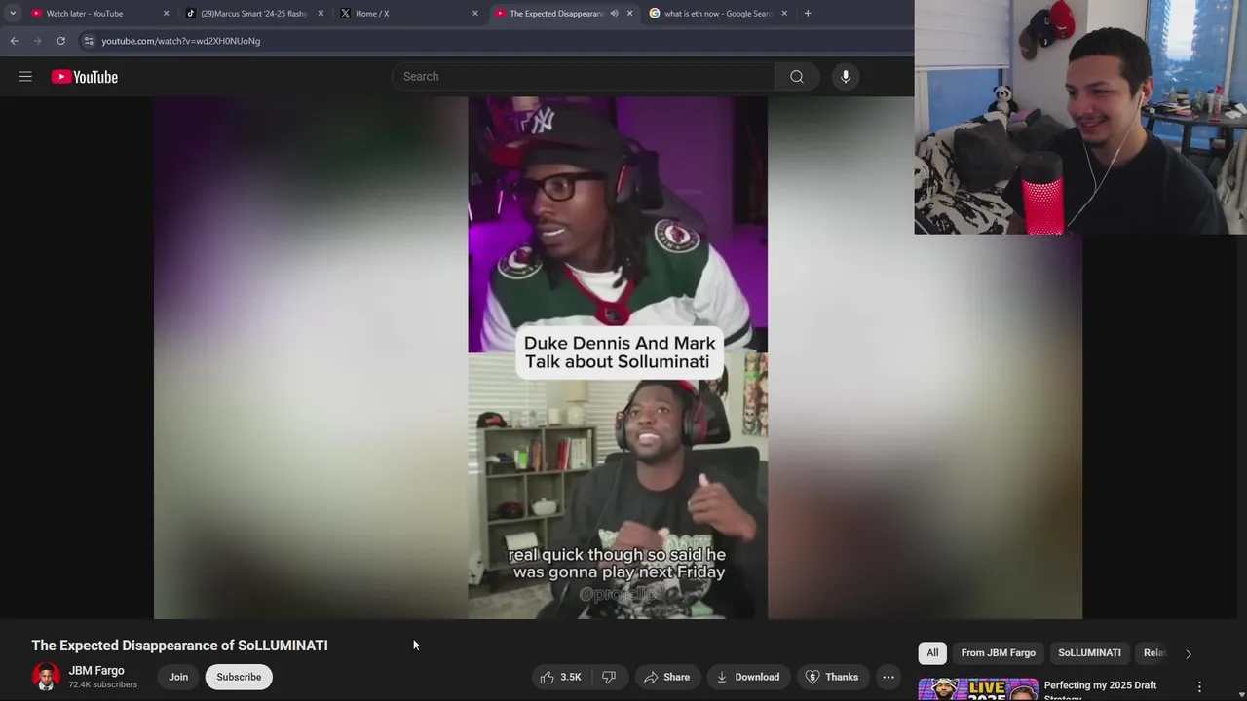
Task: Open Perfecting my 2025 Draft video thumbnail
Action: (x=978, y=690)
